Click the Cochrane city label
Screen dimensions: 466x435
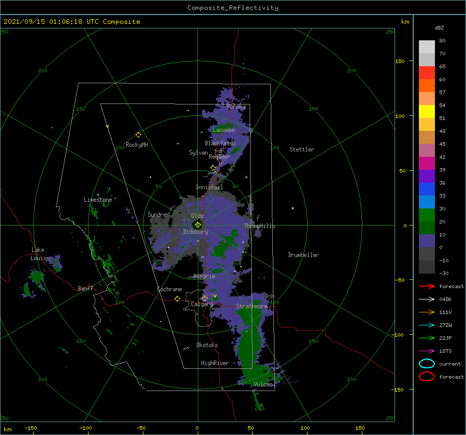click(169, 289)
